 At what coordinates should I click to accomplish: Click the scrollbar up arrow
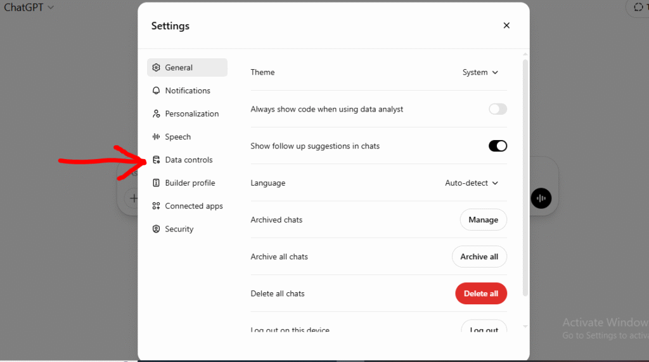coord(525,55)
